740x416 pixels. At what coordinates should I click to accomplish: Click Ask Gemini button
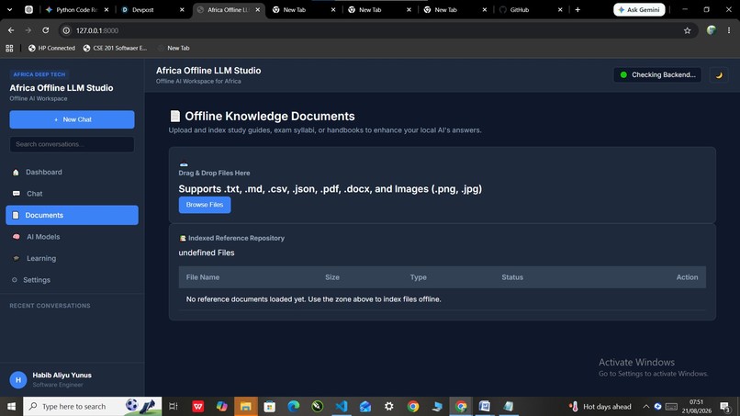click(x=639, y=9)
